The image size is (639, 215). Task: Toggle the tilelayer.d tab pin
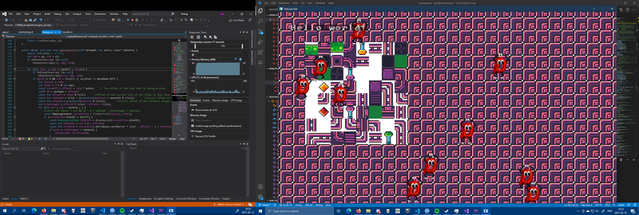click(x=56, y=32)
